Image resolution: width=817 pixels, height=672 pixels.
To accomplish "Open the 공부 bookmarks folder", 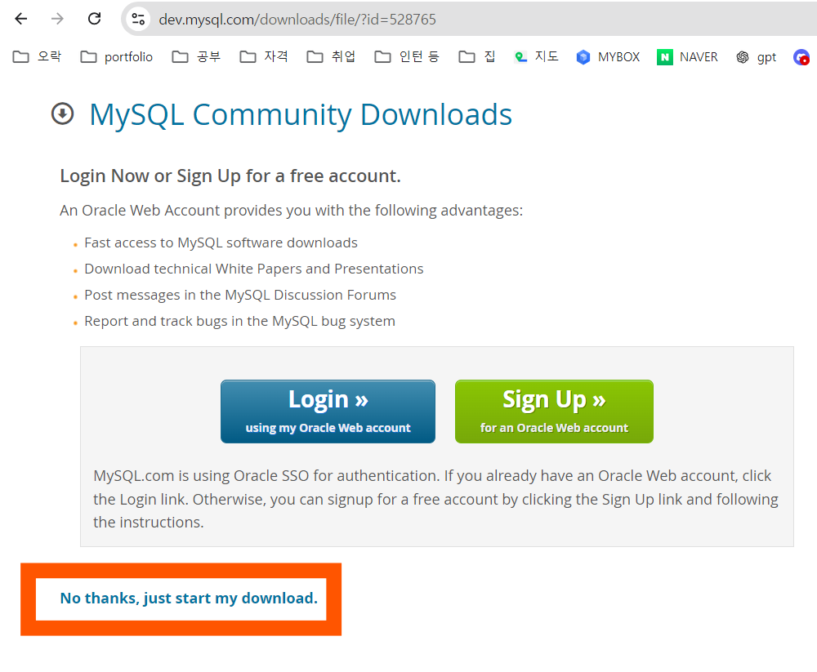I will pos(196,57).
